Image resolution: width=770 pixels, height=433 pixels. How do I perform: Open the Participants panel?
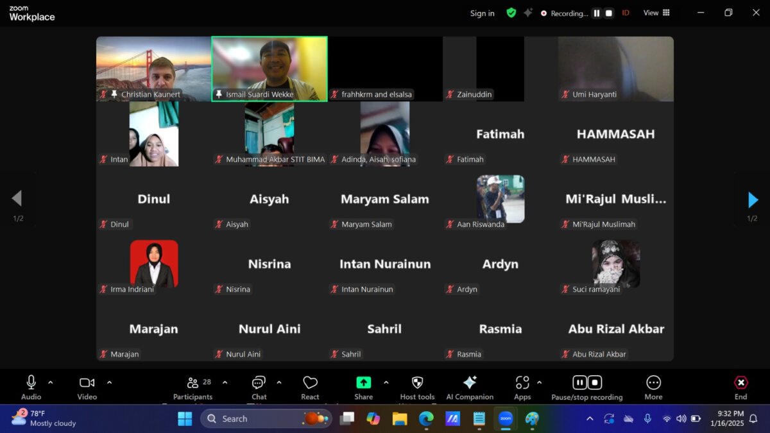pyautogui.click(x=193, y=387)
